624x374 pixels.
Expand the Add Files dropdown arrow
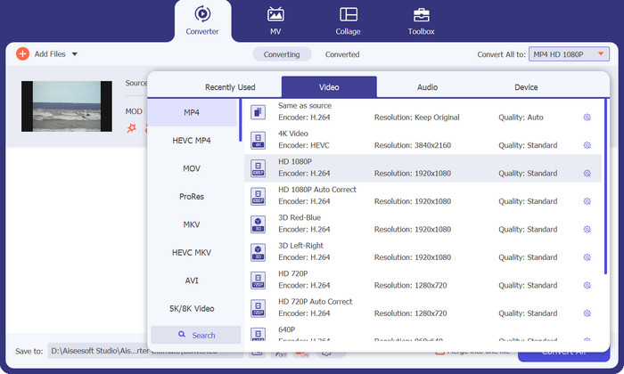74,54
